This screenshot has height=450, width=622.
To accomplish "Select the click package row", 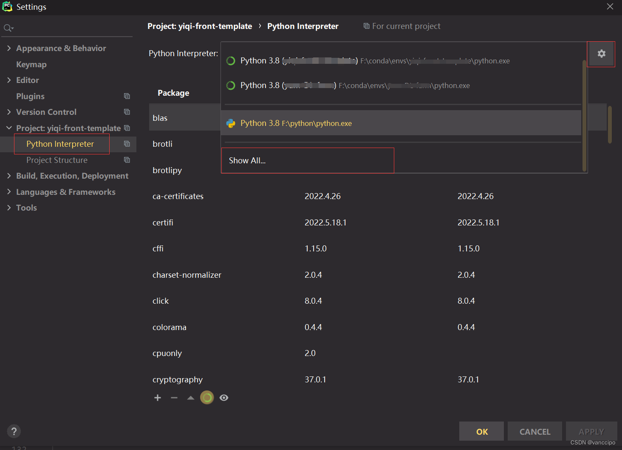I will pyautogui.click(x=378, y=301).
